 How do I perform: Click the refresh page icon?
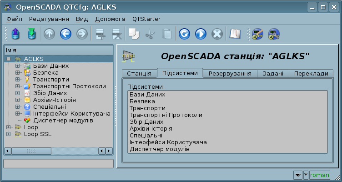click(184, 34)
